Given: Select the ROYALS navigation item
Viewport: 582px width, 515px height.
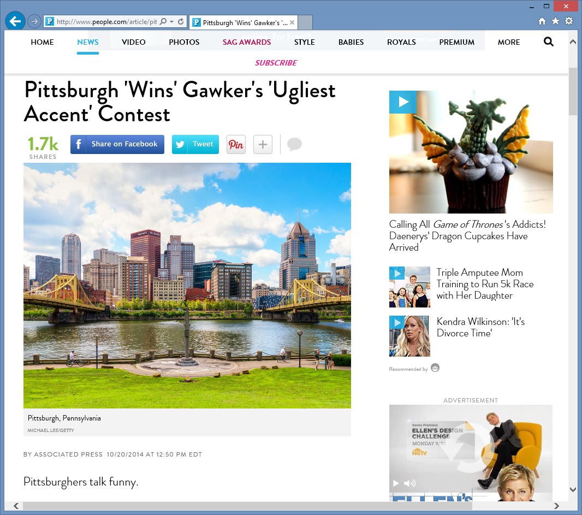Looking at the screenshot, I should tap(401, 42).
